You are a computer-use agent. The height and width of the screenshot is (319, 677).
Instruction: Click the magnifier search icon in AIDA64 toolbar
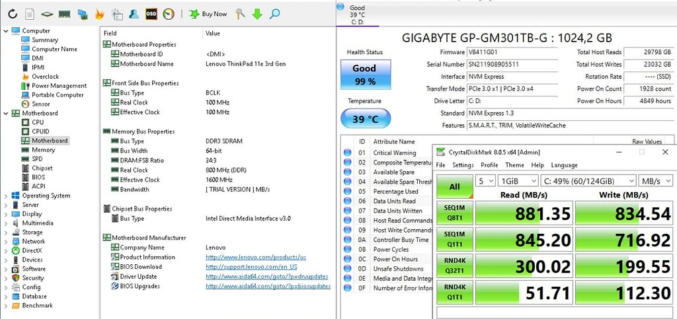(x=274, y=15)
